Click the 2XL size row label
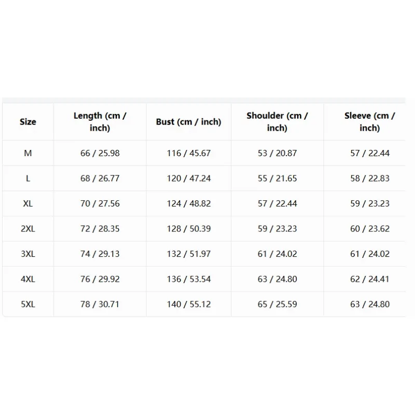Screen dimensions: 415x415 pos(28,229)
